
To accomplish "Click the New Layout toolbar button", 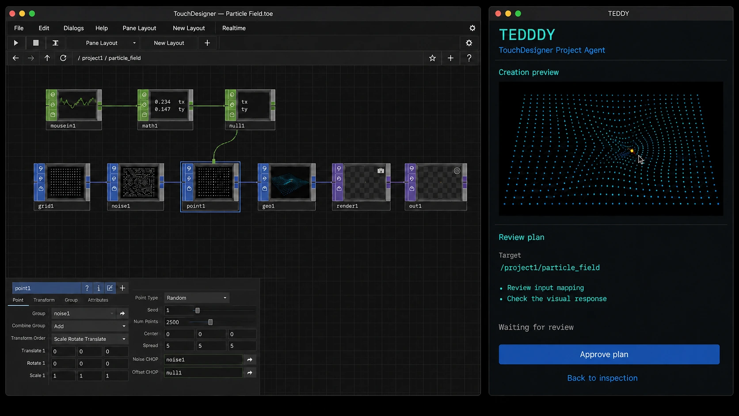I will point(169,43).
